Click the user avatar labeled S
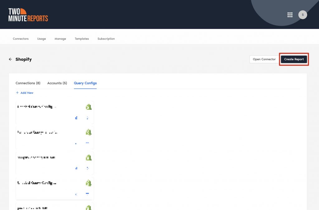319x210 pixels. coord(302,15)
